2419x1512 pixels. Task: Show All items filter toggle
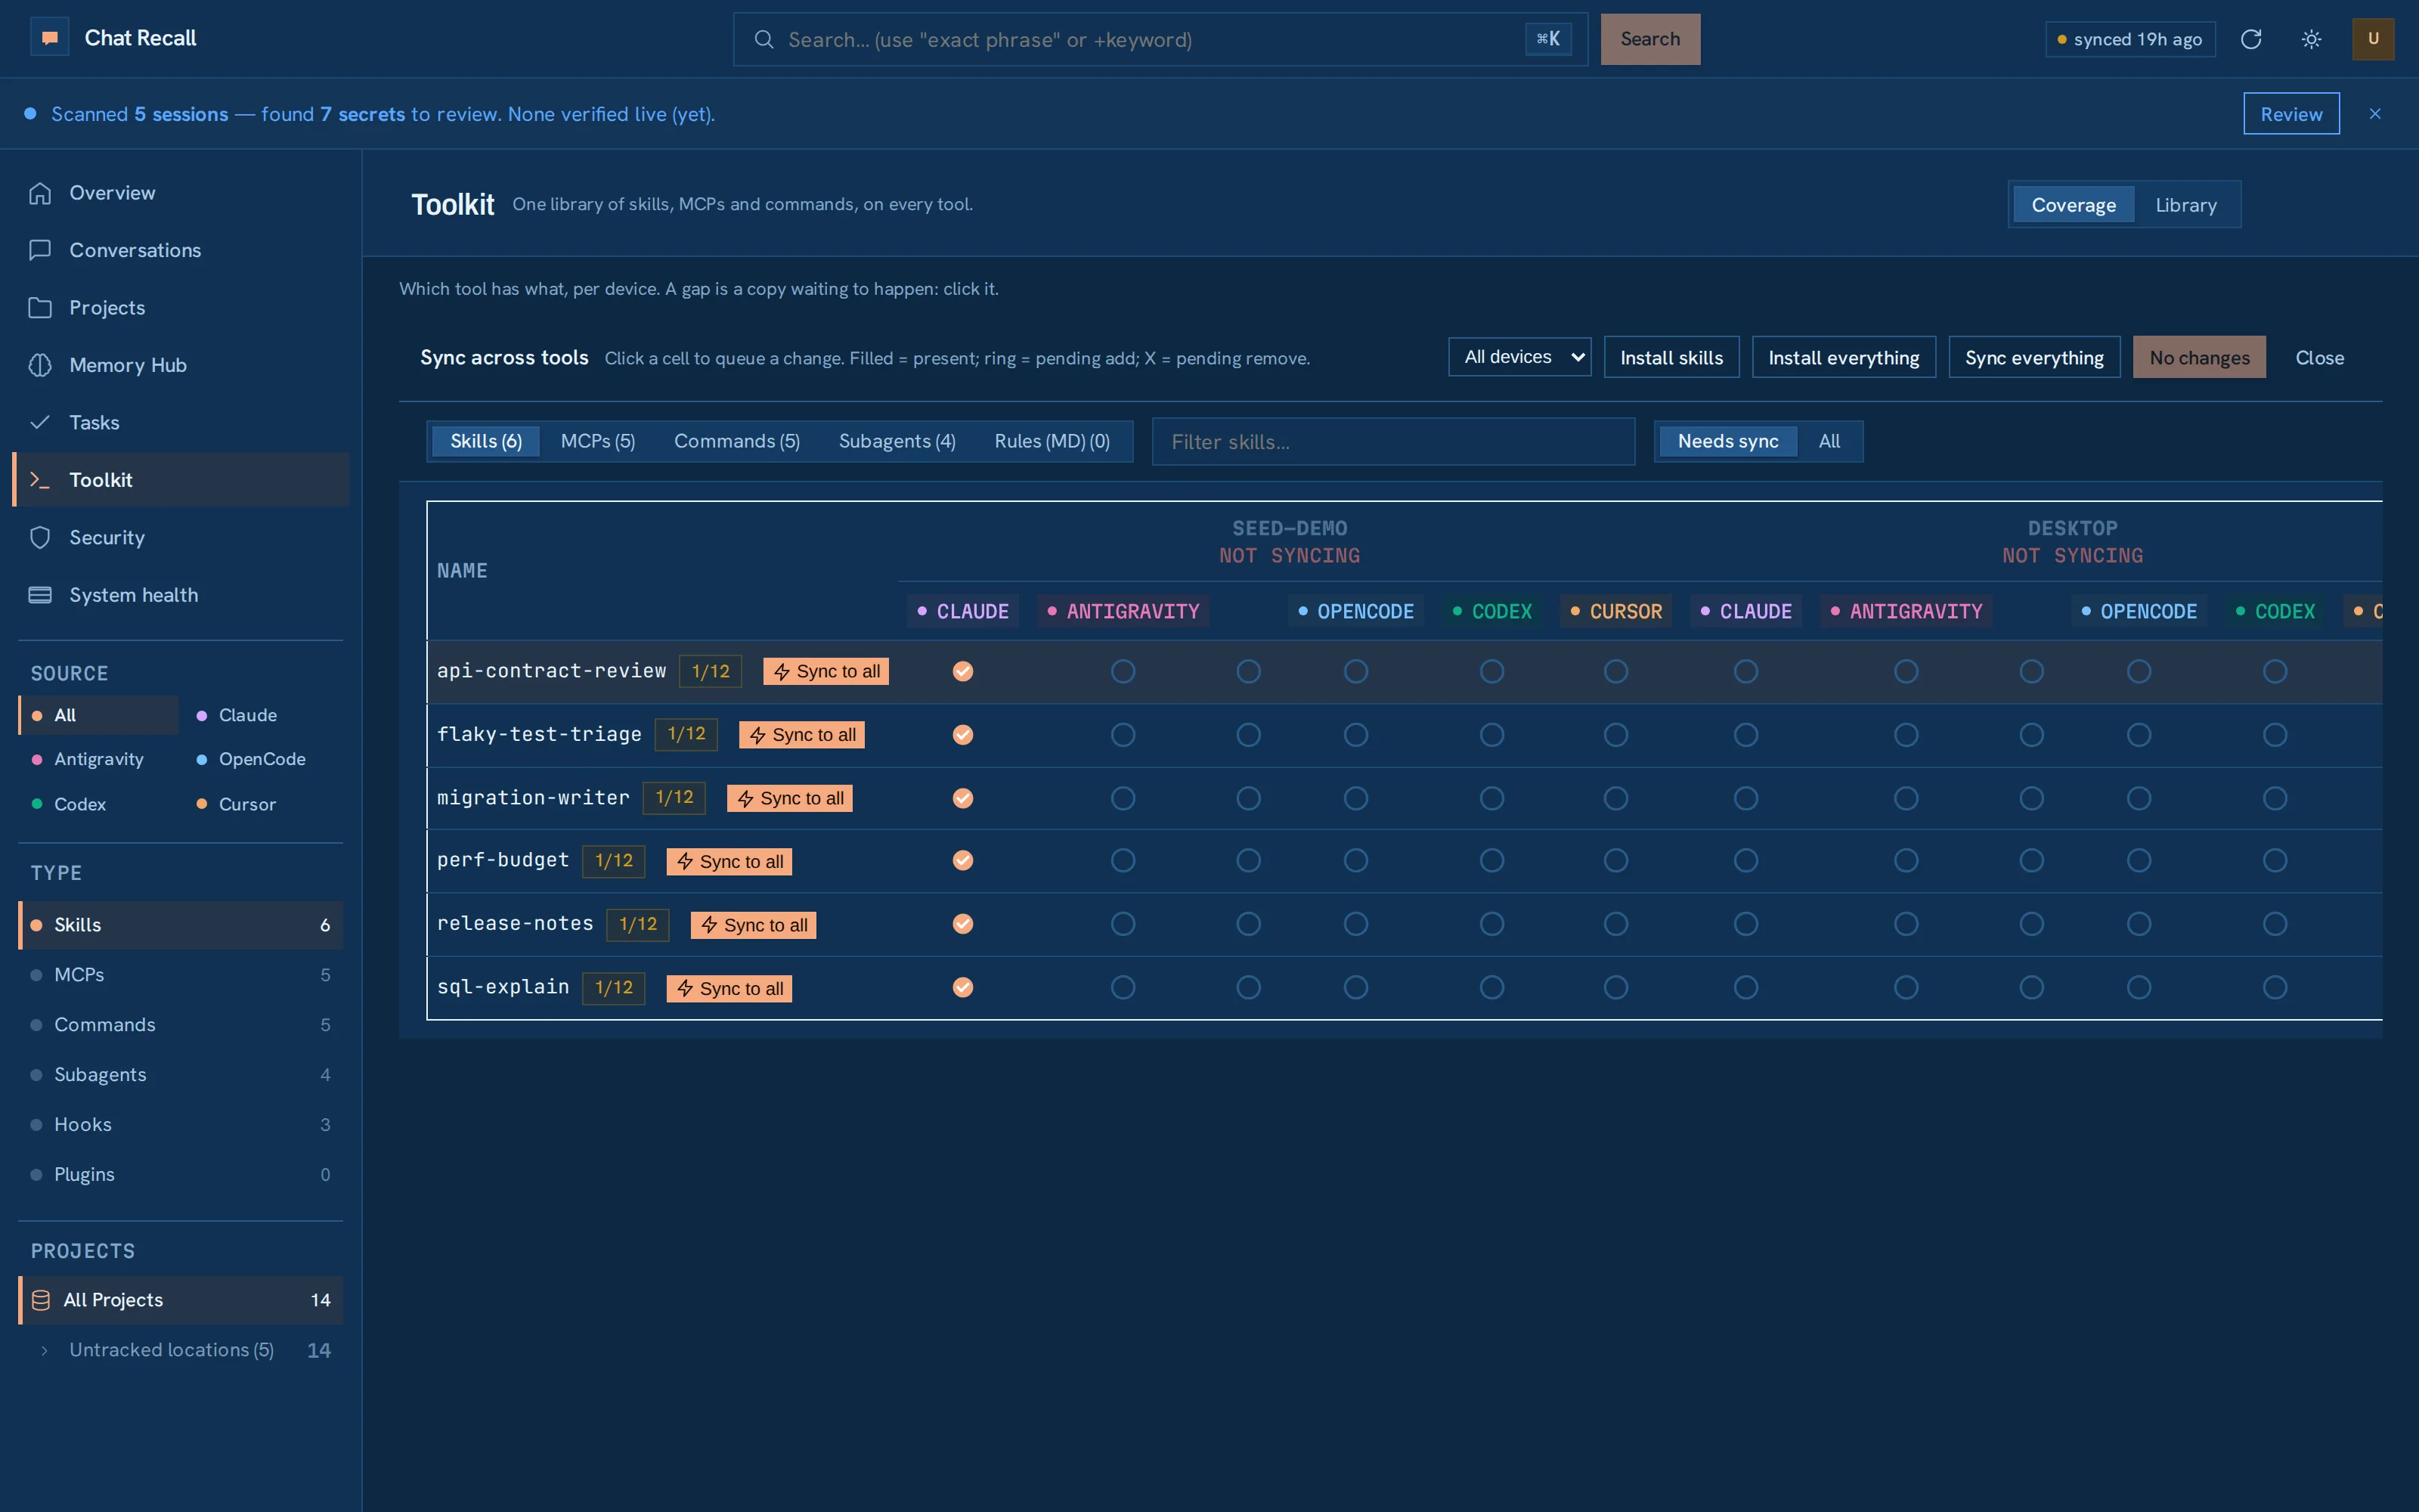pos(1829,441)
